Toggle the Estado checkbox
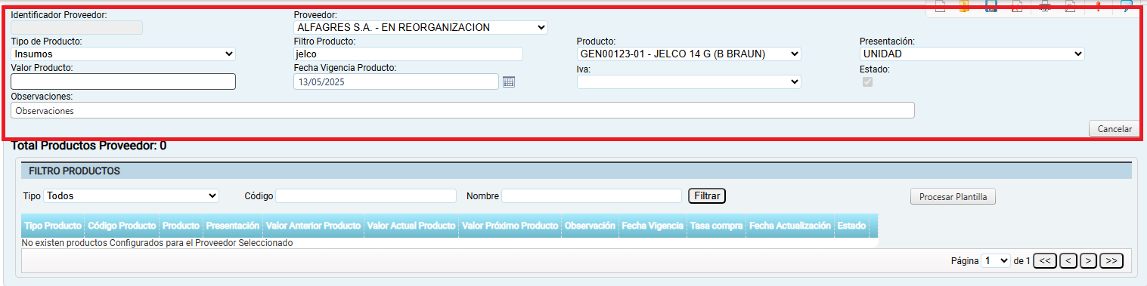This screenshot has height=286, width=1147. click(866, 81)
